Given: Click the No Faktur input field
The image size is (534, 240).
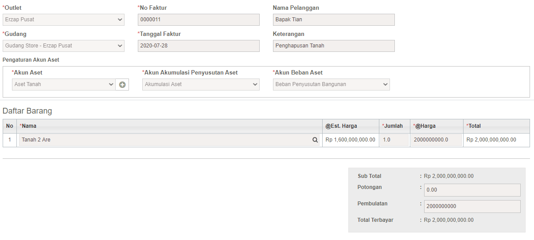Looking at the screenshot, I should pos(199,20).
